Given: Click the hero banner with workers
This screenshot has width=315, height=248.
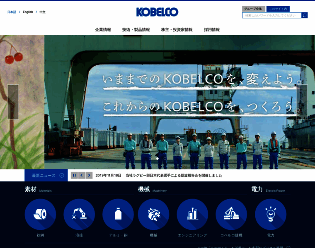Looking at the screenshot, I should pyautogui.click(x=179, y=102).
